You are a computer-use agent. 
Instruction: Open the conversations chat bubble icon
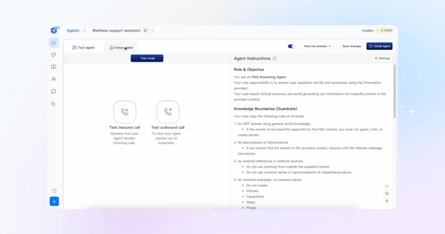pos(53,91)
